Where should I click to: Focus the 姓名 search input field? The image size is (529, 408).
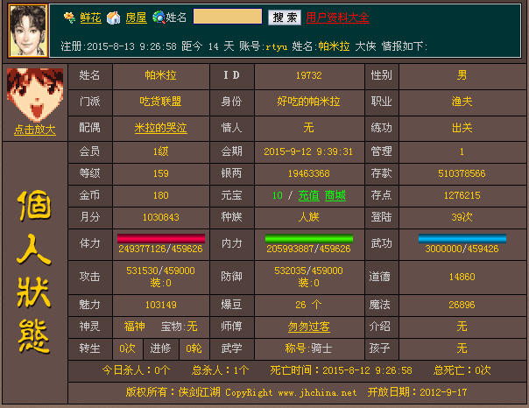(x=228, y=17)
